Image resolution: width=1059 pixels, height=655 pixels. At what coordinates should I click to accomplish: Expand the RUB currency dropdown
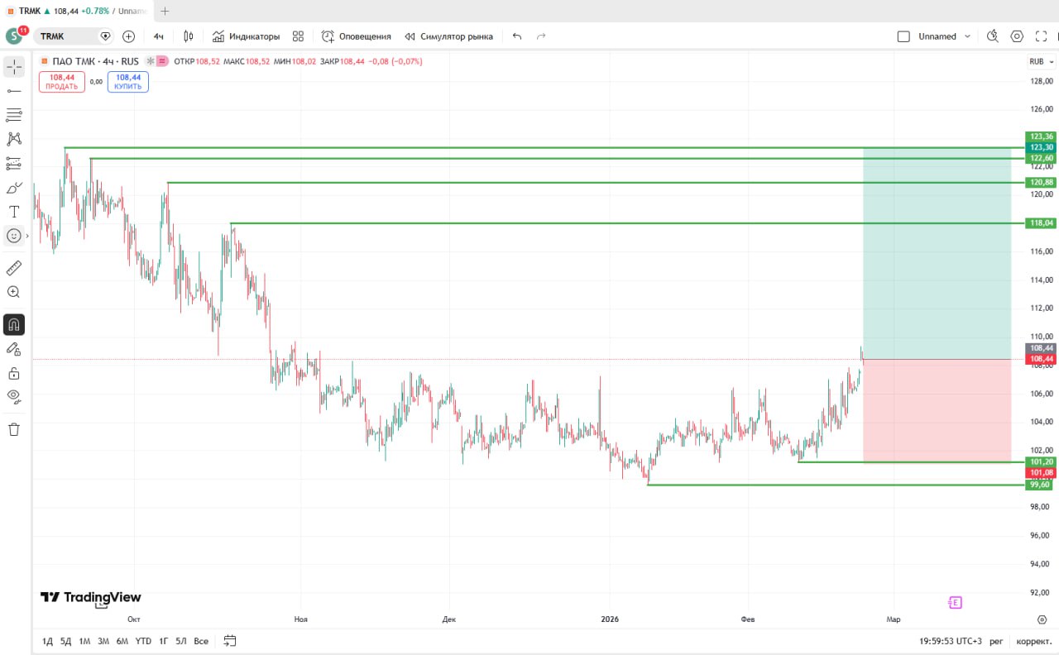(x=1041, y=61)
